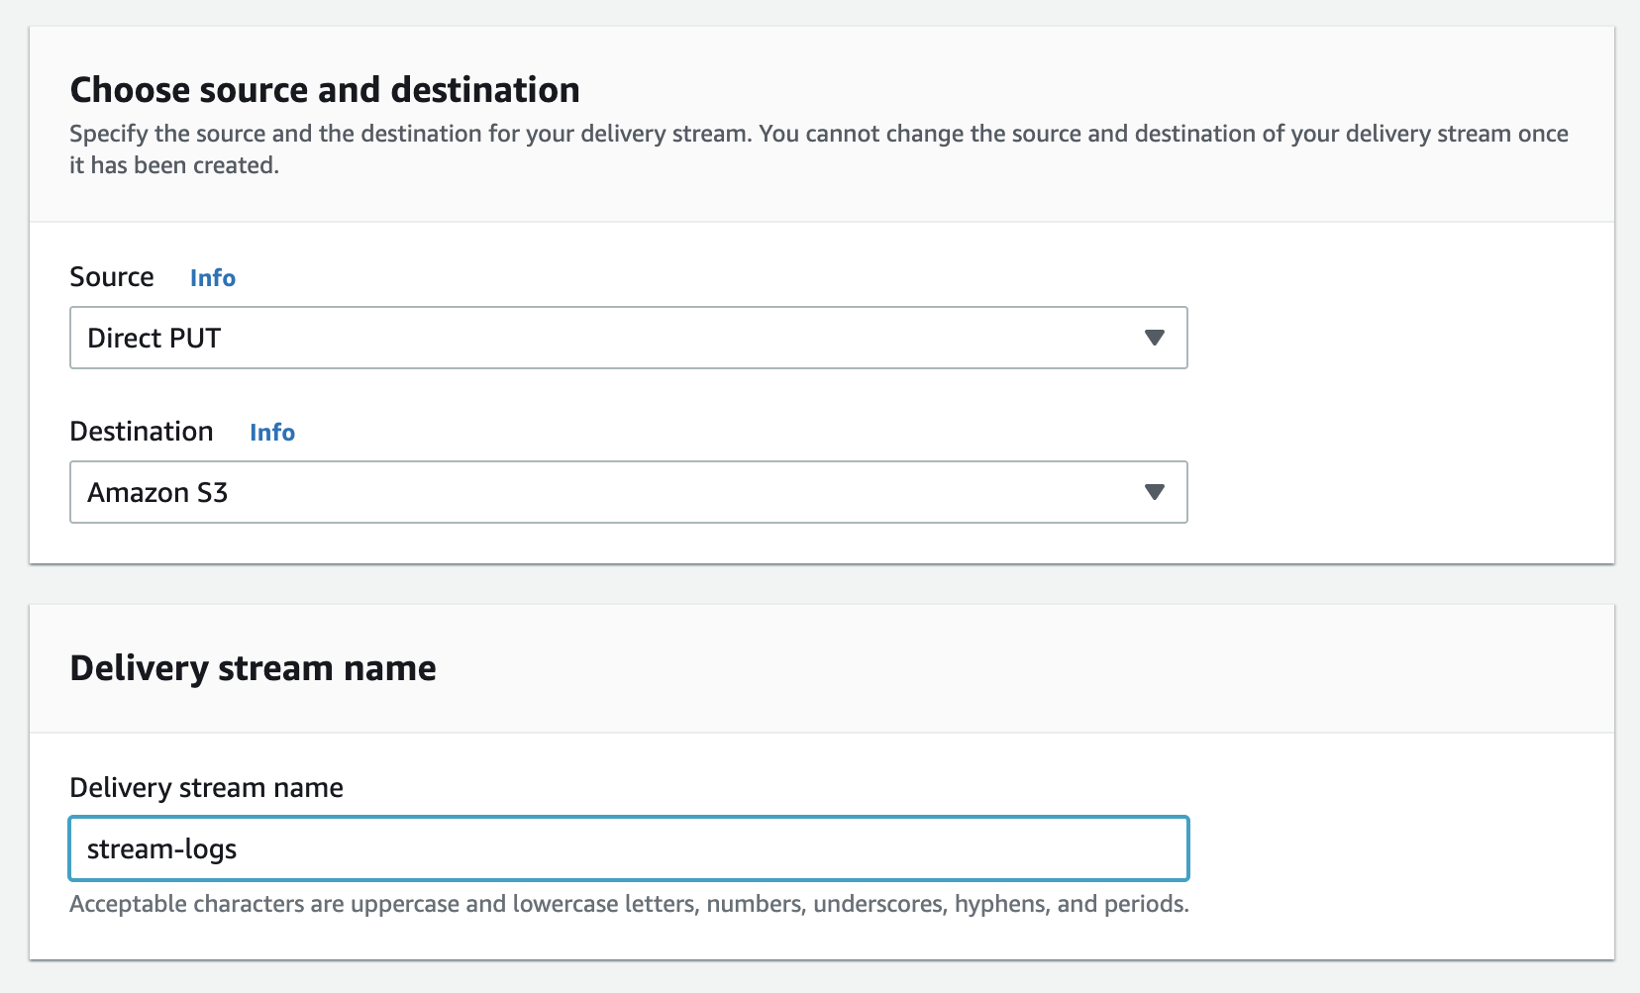Viewport: 1640px width, 993px height.
Task: Click the Destination dropdown triangle icon
Action: coord(1154,492)
